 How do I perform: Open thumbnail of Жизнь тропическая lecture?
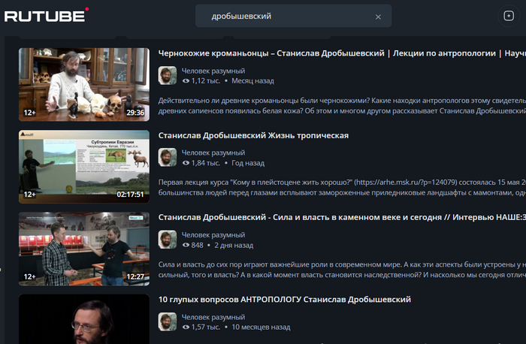[x=84, y=167]
